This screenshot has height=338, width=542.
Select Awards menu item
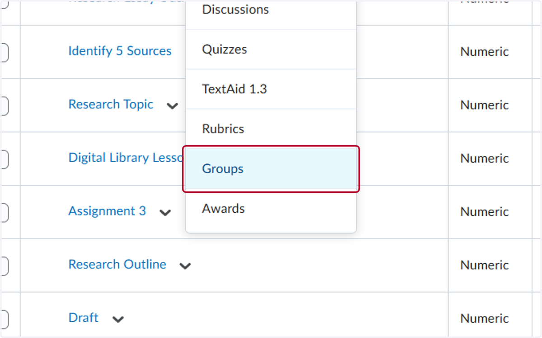click(x=271, y=209)
